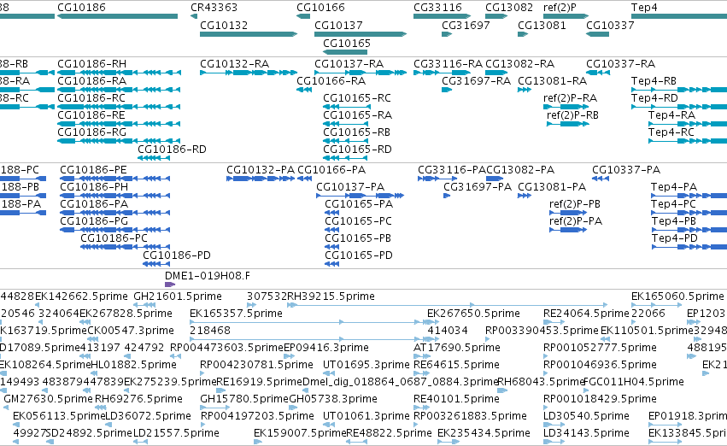This screenshot has width=727, height=446.
Task: Select transcript CG10186-RE
Action: pos(119,124)
